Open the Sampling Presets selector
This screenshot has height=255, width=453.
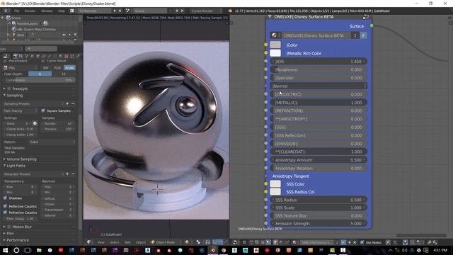pyautogui.click(x=33, y=103)
